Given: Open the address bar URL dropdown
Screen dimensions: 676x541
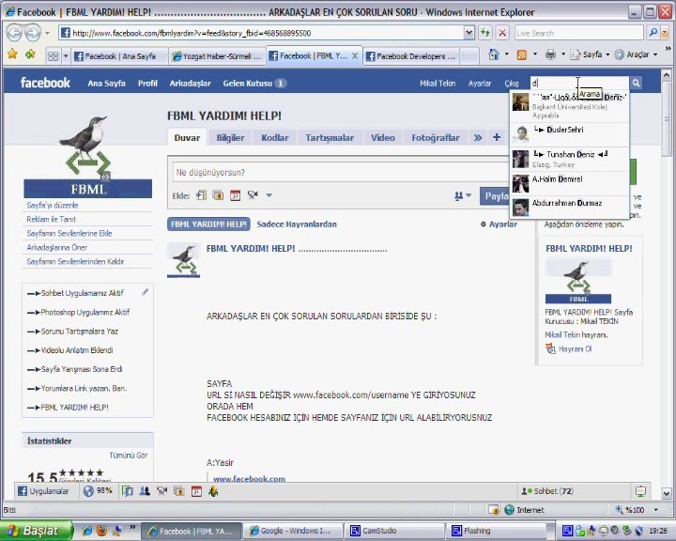Looking at the screenshot, I should (469, 33).
